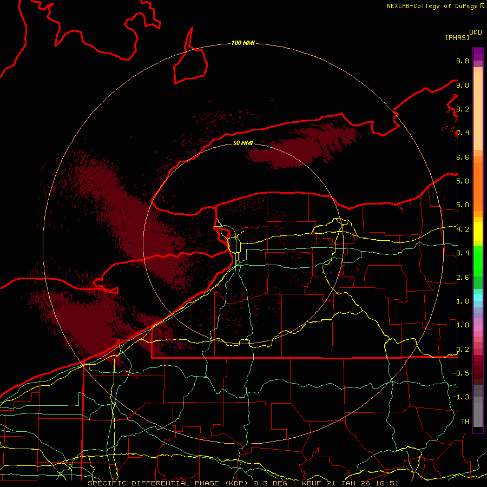Click the yellow band of the color bar
Viewport: 487px width, 487px height.
point(478,232)
